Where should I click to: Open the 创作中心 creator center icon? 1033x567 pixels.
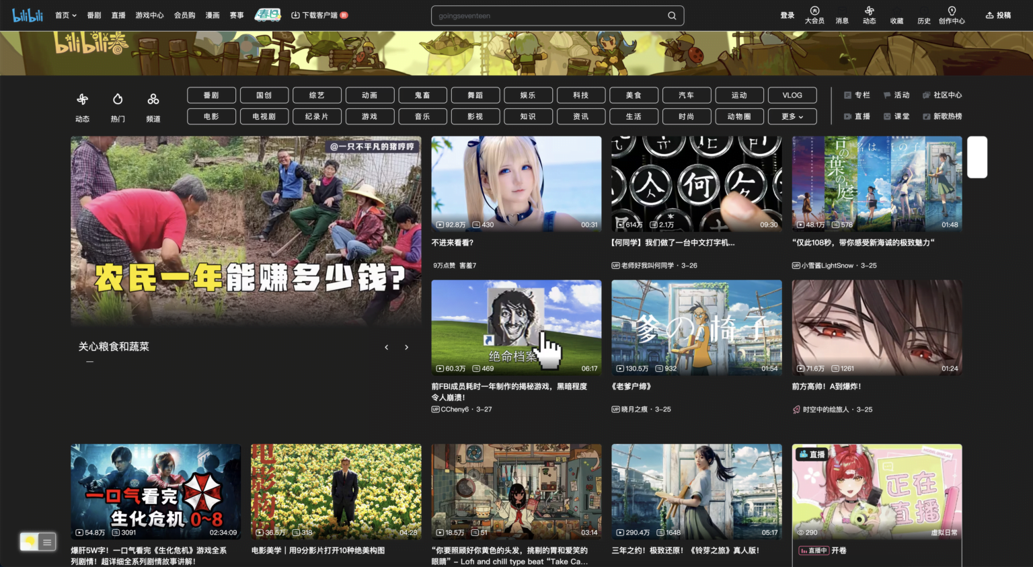coord(952,15)
